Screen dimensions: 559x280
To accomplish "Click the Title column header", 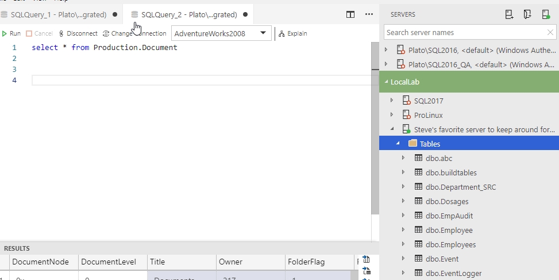I will 182,262.
